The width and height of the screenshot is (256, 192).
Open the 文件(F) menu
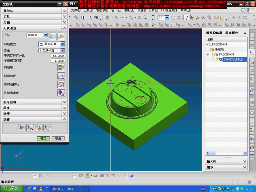click(x=76, y=10)
